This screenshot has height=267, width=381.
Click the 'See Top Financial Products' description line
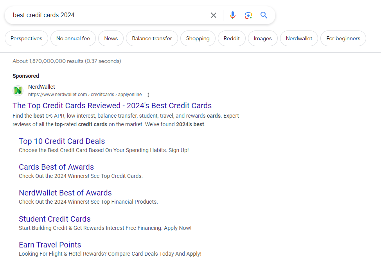[x=88, y=202]
